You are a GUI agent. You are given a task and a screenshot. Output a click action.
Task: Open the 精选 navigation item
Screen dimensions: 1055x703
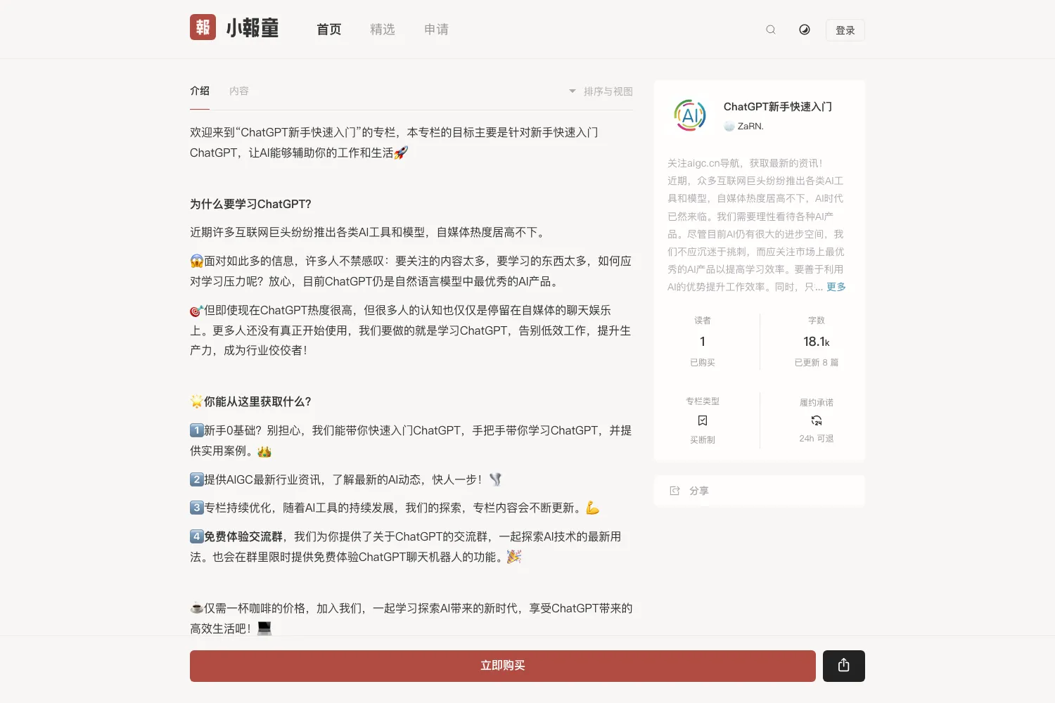383,30
